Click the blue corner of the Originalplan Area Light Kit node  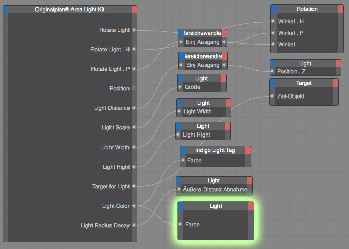[x=6, y=9]
